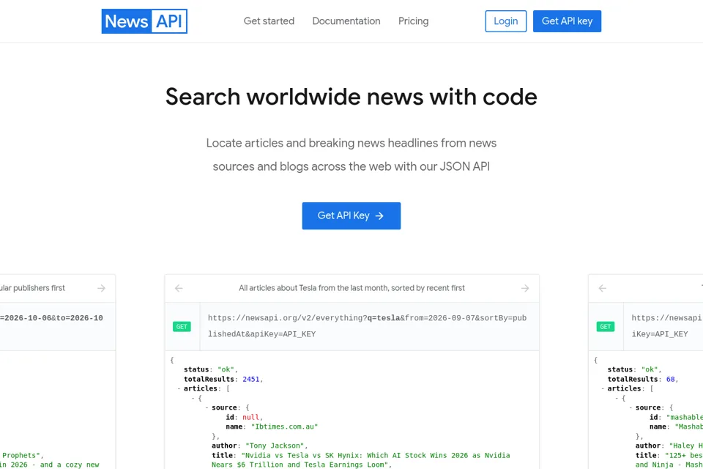Click the GET badge in rightmost card
The image size is (703, 469).
point(606,327)
